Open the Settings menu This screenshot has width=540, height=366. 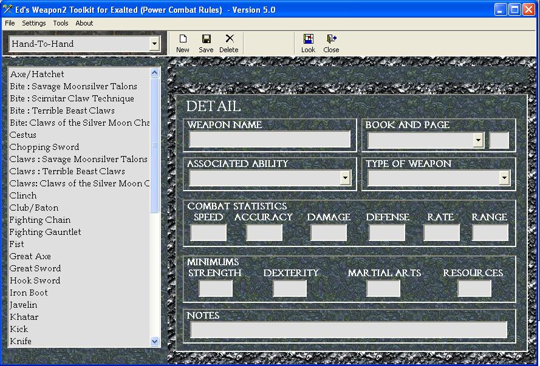tap(34, 23)
